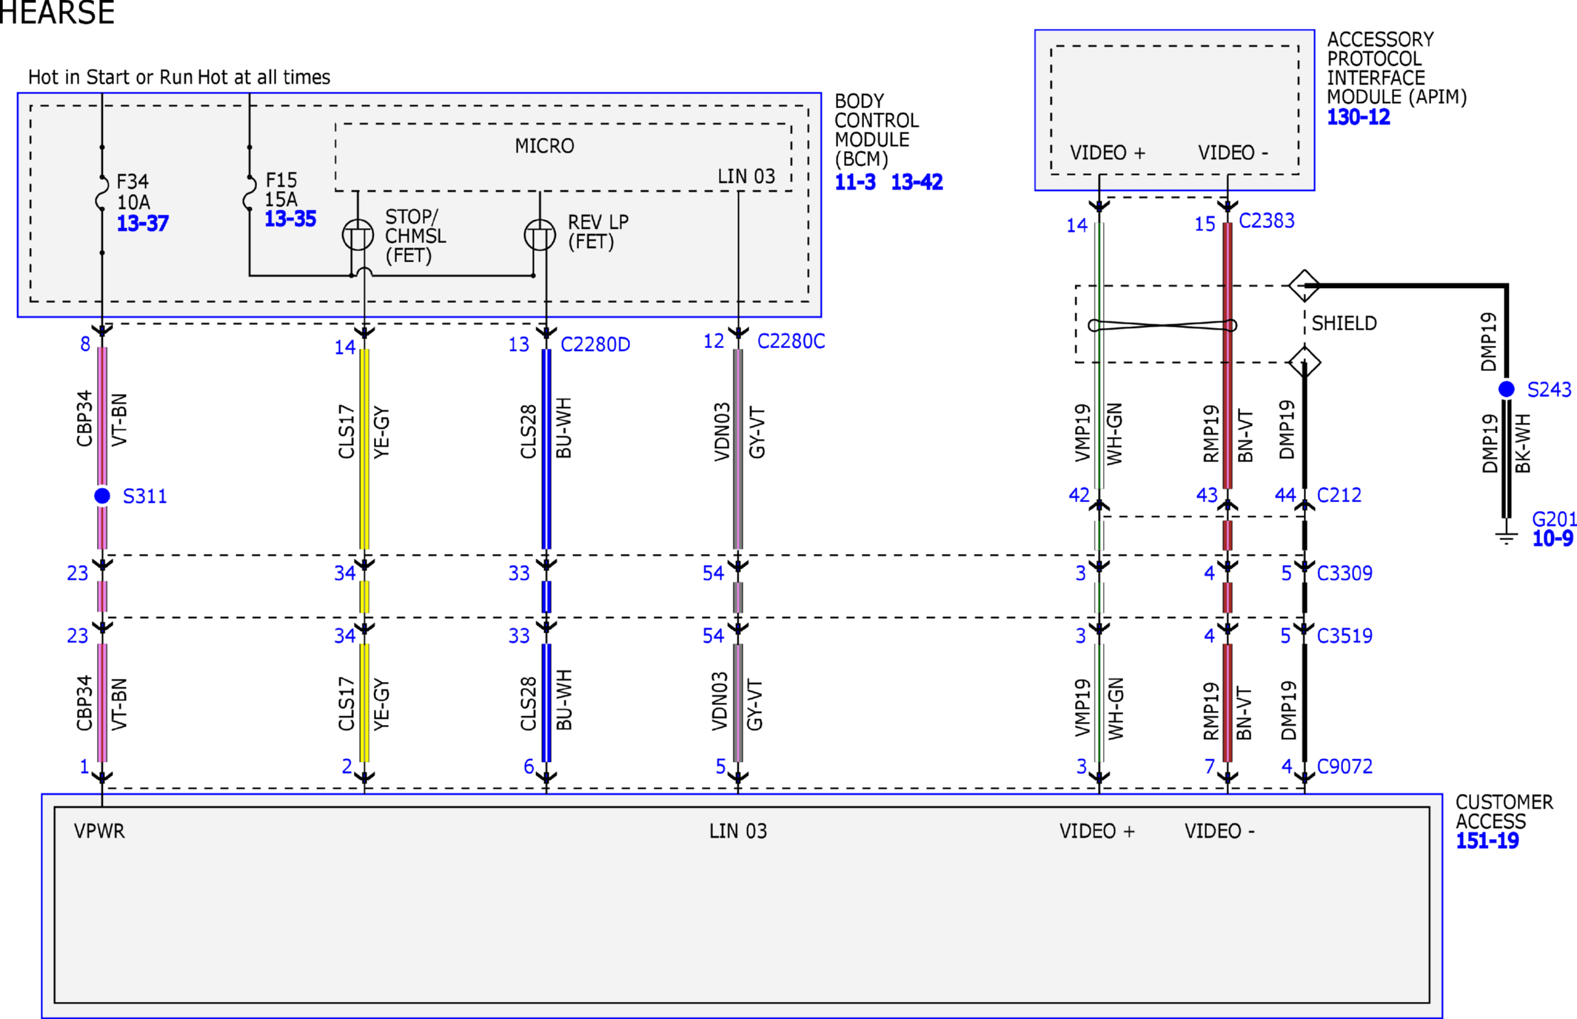Viewport: 1577px width, 1019px height.
Task: Click the twisted pair symbol between video wires
Action: [1162, 325]
